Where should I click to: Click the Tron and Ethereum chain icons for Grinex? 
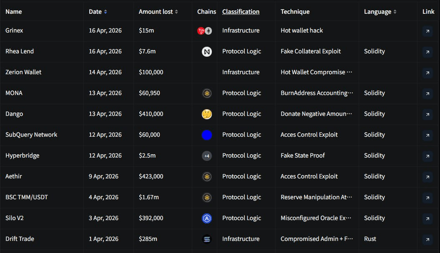(204, 31)
